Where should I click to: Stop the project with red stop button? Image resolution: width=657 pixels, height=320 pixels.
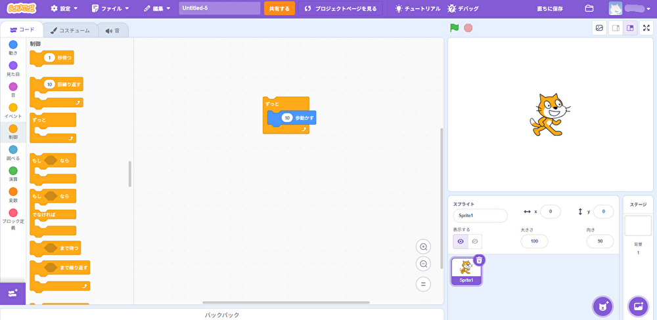[468, 28]
